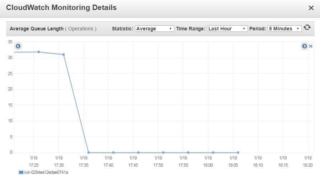Click the data point near value 31 after 17:30

[x=63, y=54]
